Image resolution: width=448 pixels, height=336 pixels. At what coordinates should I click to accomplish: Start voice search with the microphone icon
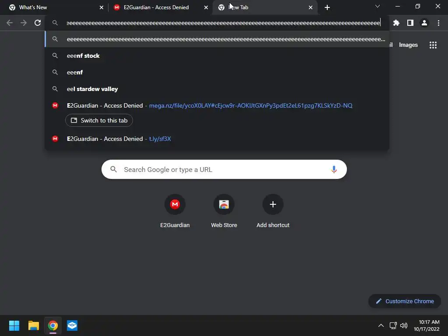click(x=334, y=169)
